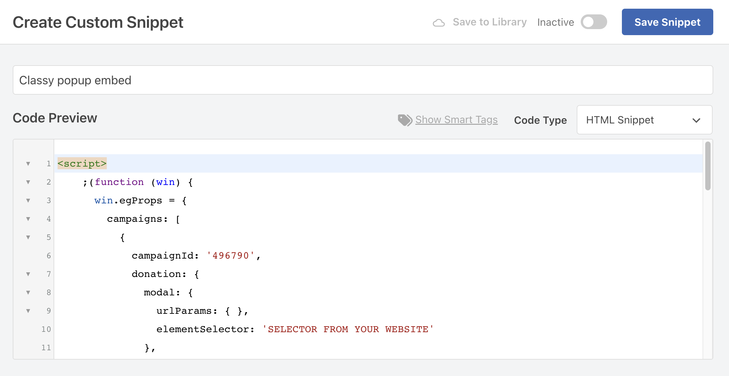Toggle the Inactive snippet switch

(594, 22)
